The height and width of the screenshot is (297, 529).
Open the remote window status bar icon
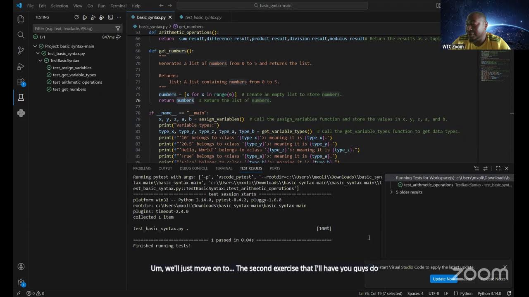pyautogui.click(x=18, y=293)
